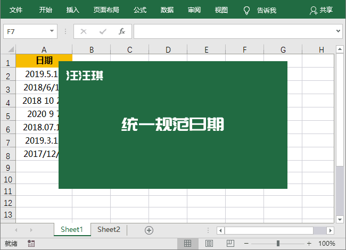Click the vertical scrollbar up arrow
Screen dimensions: 346x250
(x=340, y=49)
